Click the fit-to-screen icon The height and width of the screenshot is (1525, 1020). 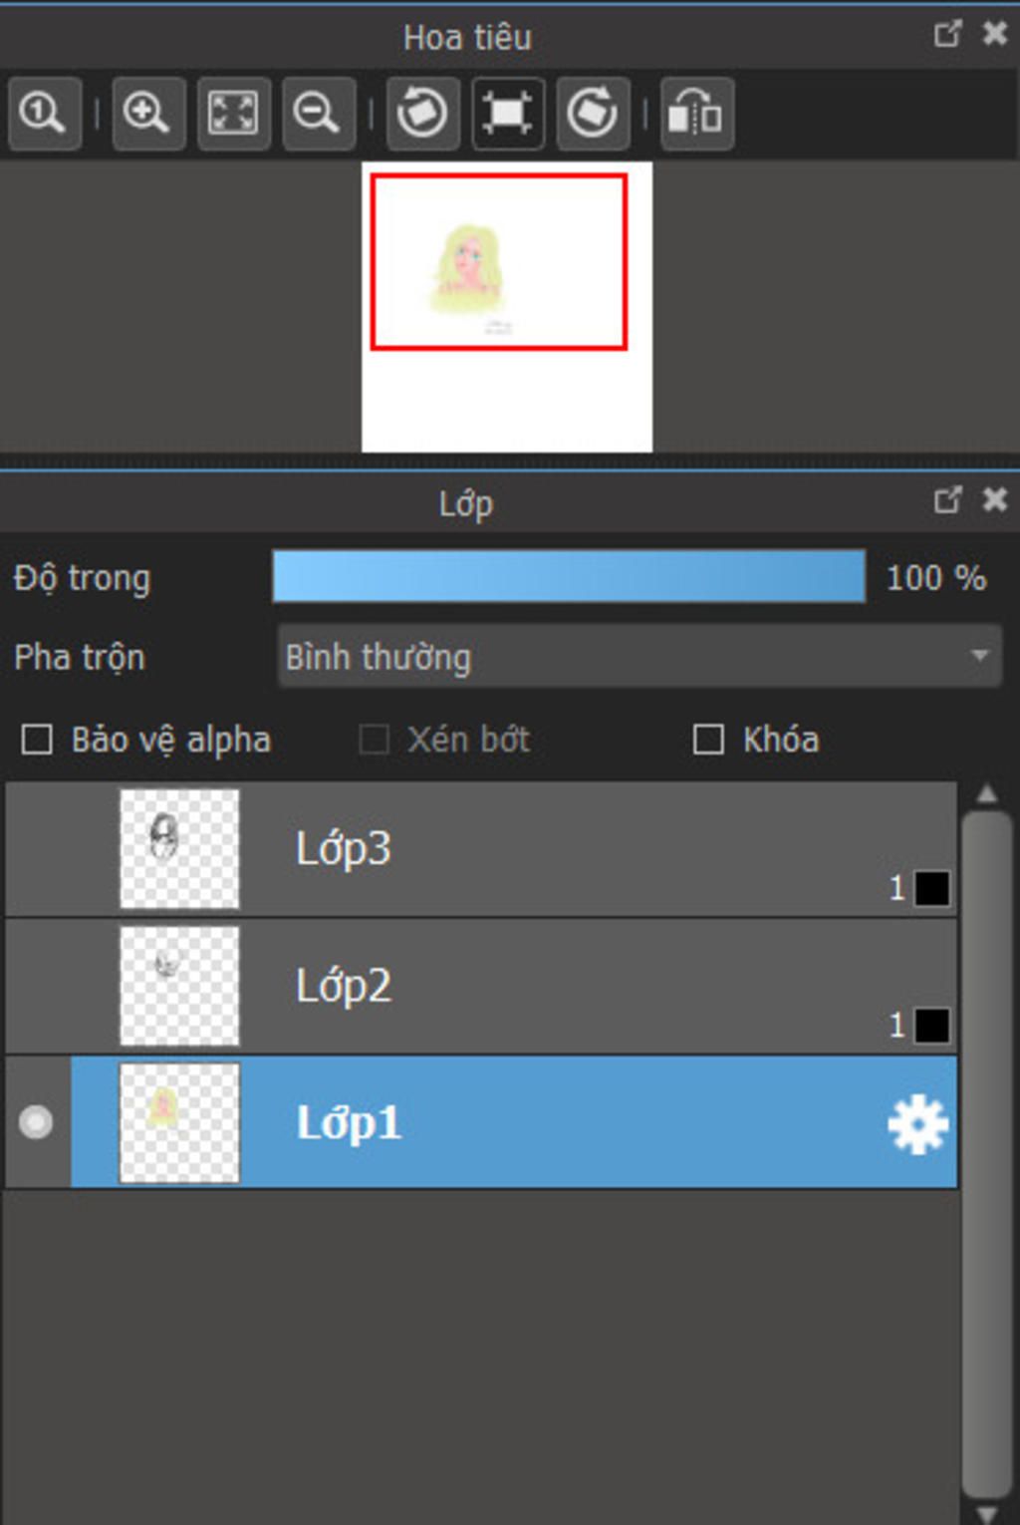[233, 113]
